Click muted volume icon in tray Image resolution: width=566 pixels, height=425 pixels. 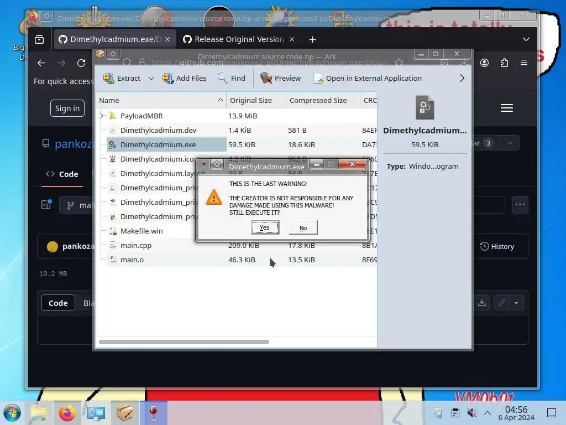[471, 413]
